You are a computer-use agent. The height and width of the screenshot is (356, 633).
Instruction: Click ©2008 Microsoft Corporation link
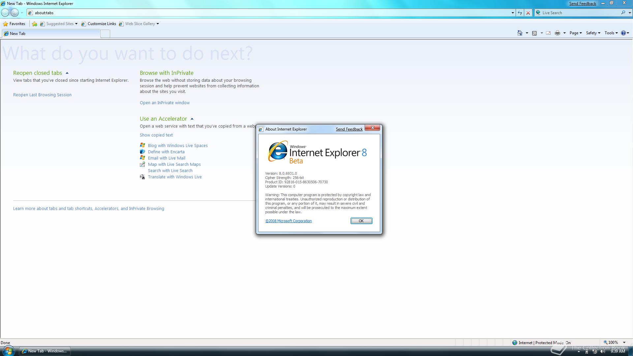(x=288, y=221)
